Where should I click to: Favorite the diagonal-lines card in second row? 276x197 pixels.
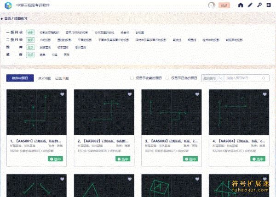62,179
